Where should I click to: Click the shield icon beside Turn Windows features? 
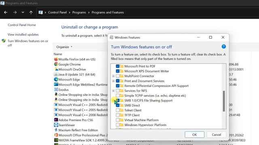tap(4, 41)
